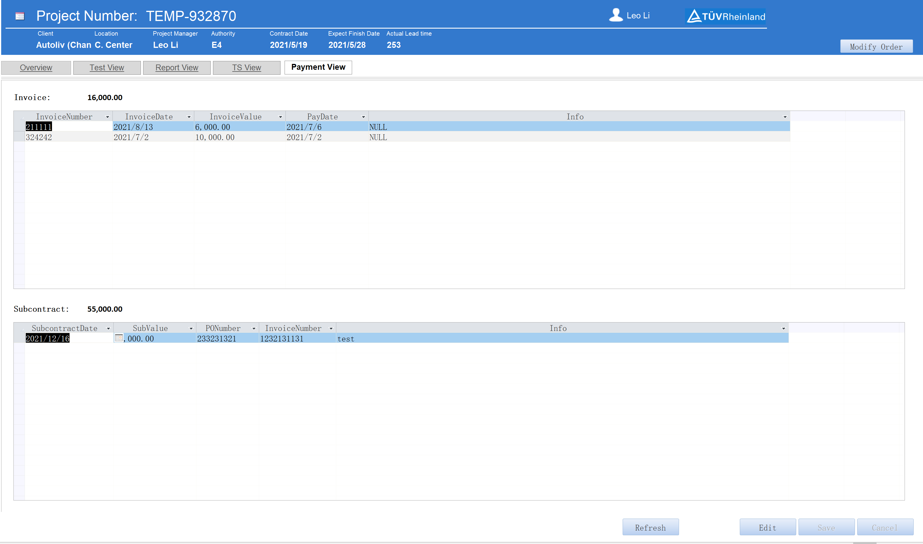The image size is (923, 544).
Task: Click the Save button
Action: click(x=827, y=527)
